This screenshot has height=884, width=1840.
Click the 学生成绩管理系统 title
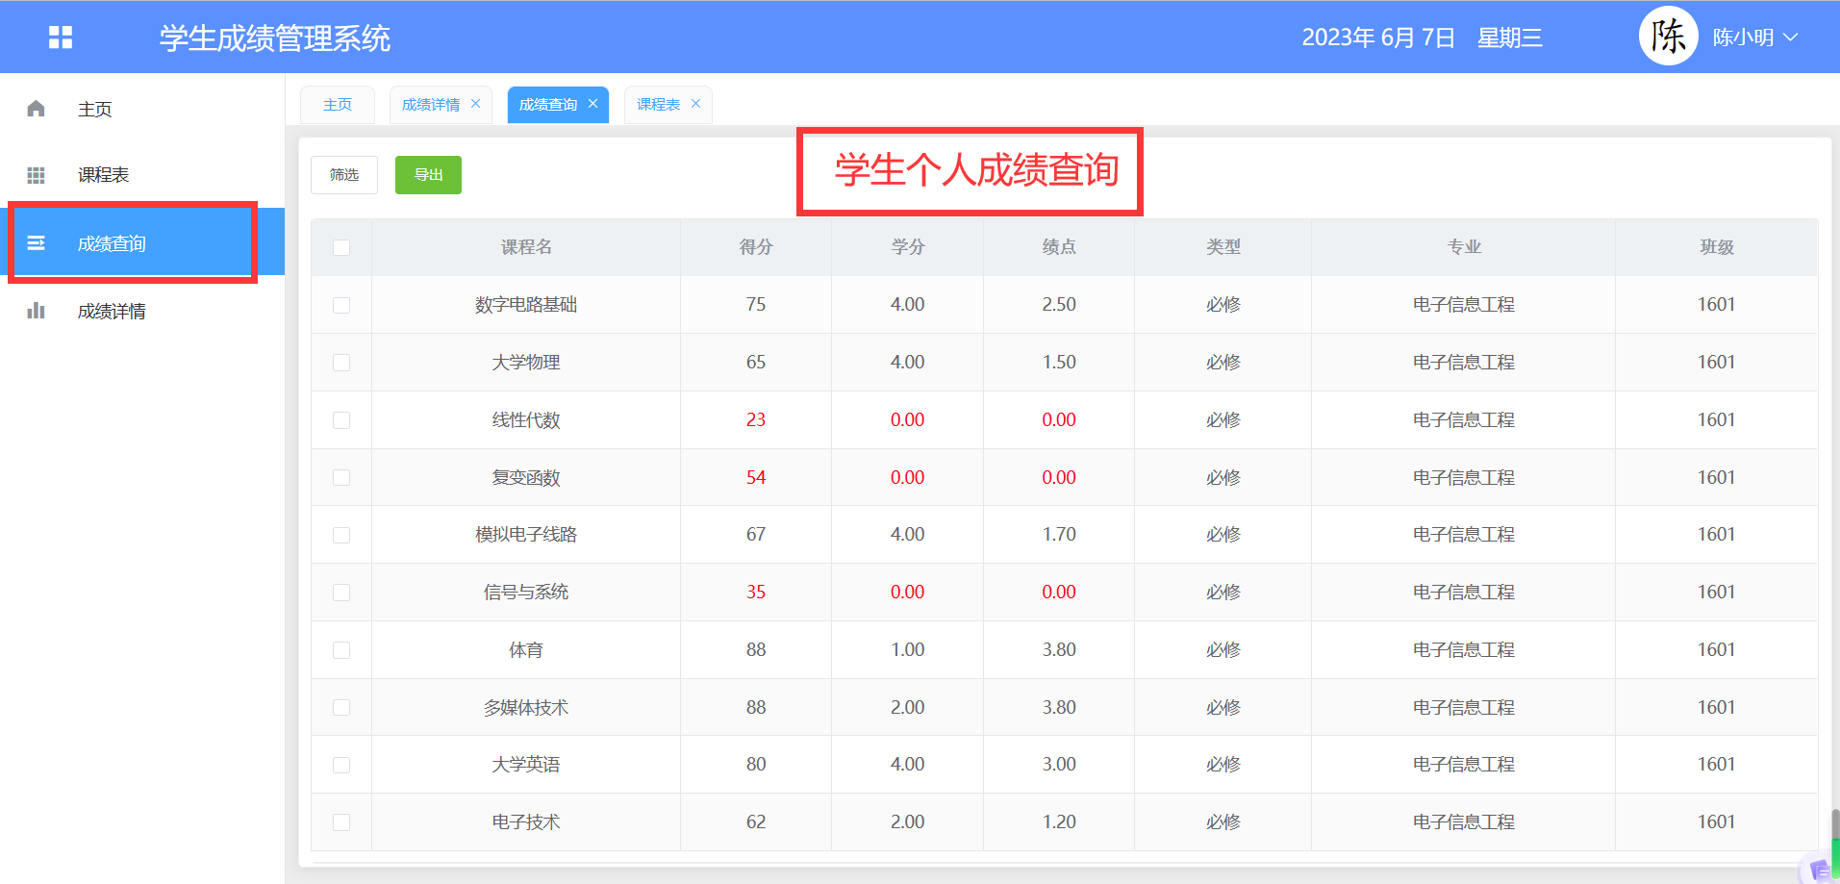[x=275, y=38]
